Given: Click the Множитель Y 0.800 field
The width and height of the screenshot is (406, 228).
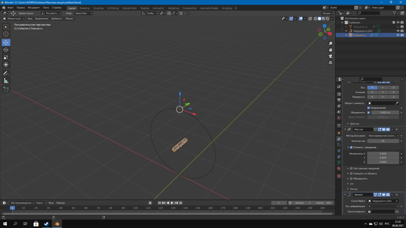Looking at the screenshot, I should (383, 158).
